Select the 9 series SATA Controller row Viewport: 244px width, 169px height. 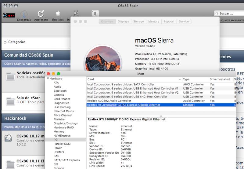tap(161, 84)
